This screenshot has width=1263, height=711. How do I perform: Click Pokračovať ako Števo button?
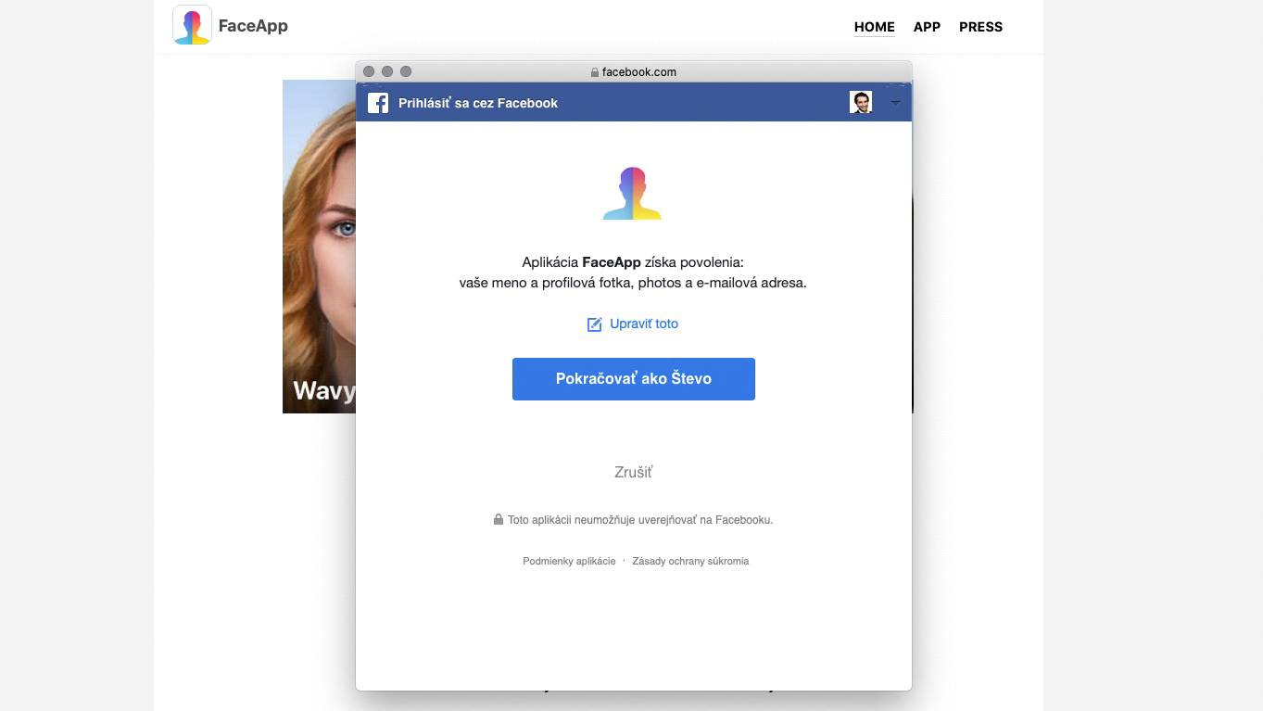coord(634,379)
